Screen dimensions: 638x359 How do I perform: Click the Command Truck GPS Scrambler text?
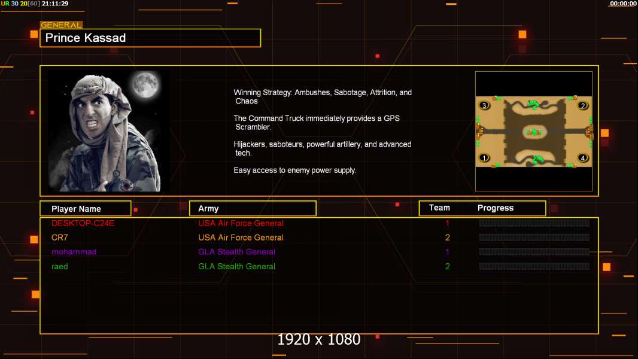click(x=317, y=123)
